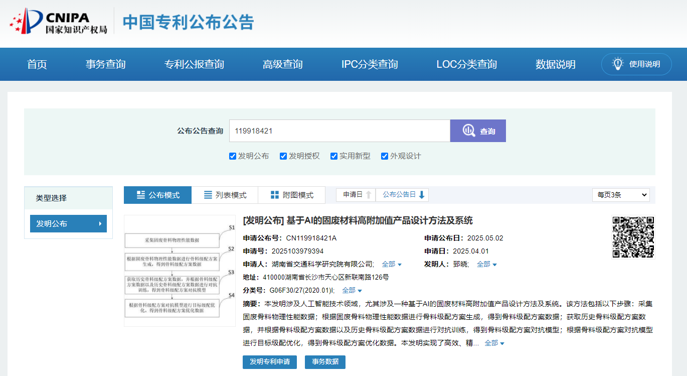The image size is (687, 376).
Task: Click the lightbulb 使用说明 icon
Action: point(618,64)
